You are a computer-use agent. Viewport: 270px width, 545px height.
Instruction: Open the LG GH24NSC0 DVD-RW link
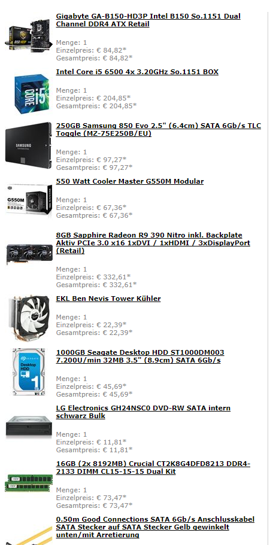pyautogui.click(x=143, y=412)
